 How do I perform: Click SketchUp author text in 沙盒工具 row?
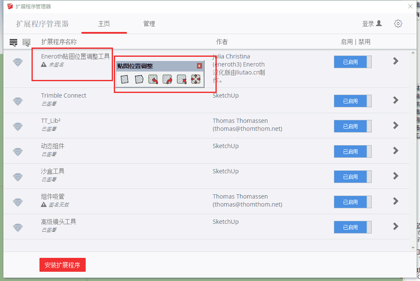226,171
